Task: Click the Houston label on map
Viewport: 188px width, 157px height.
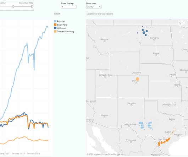Action: [178, 135]
